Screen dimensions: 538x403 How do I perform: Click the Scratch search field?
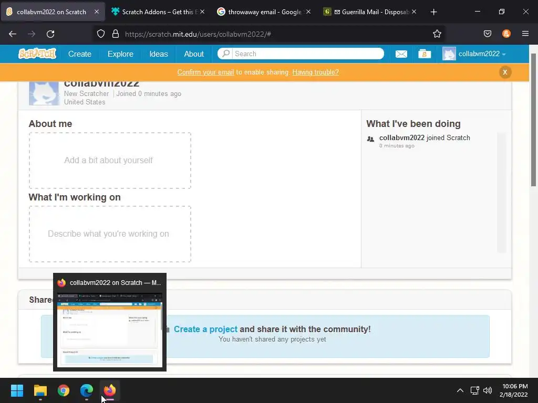(x=307, y=54)
